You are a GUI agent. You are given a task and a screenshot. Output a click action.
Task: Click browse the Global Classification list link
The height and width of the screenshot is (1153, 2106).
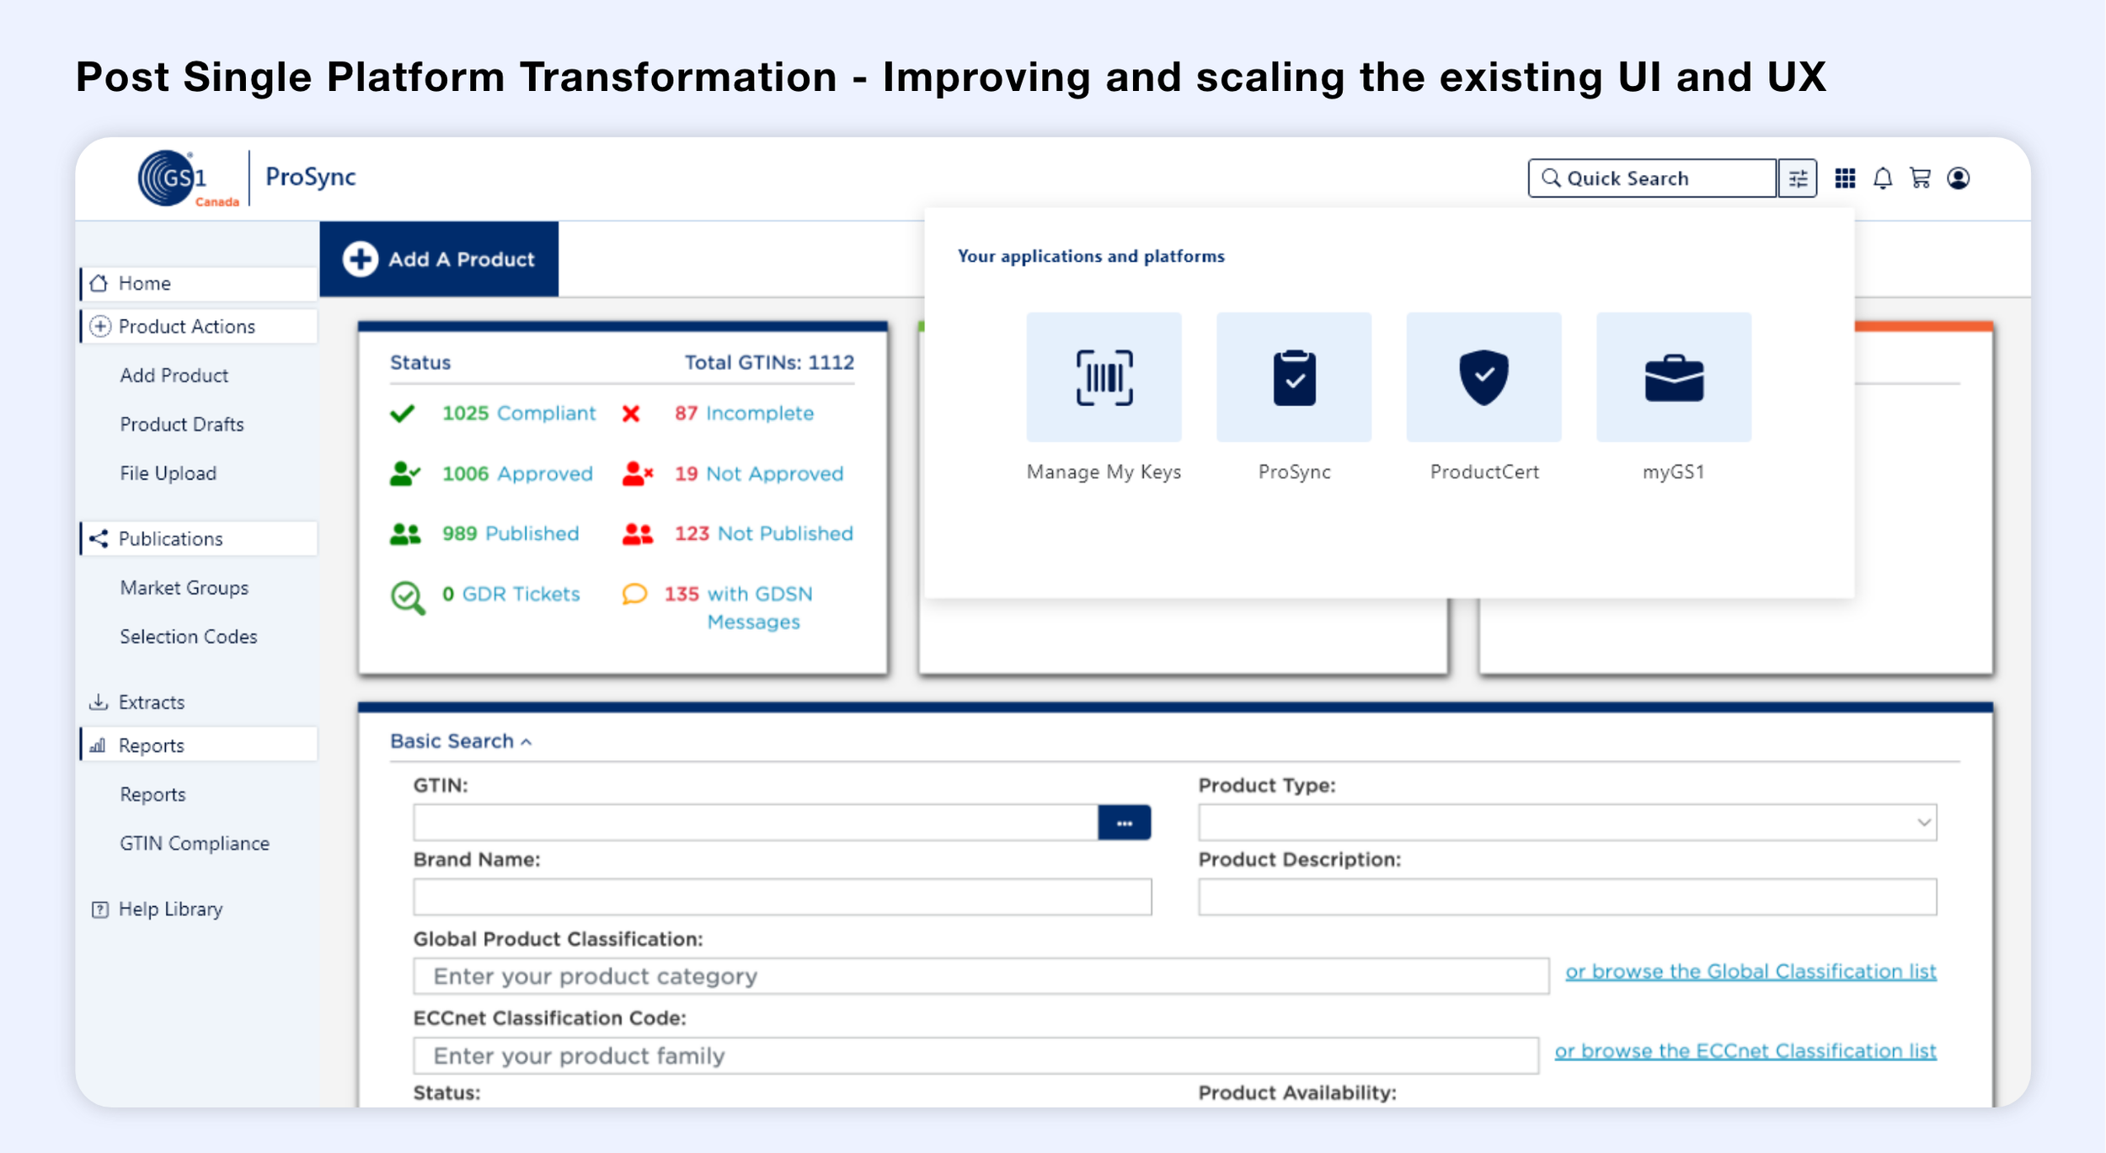1751,972
